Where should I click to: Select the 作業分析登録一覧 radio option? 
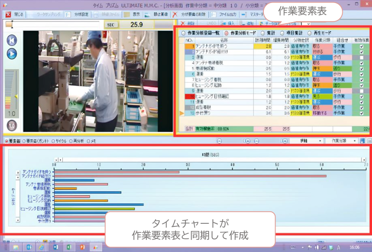click(x=183, y=33)
